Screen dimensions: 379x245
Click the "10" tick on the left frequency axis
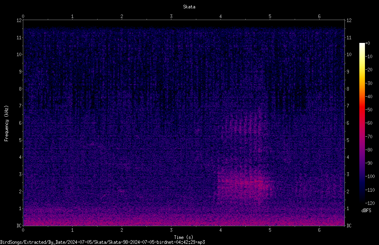(x=19, y=55)
